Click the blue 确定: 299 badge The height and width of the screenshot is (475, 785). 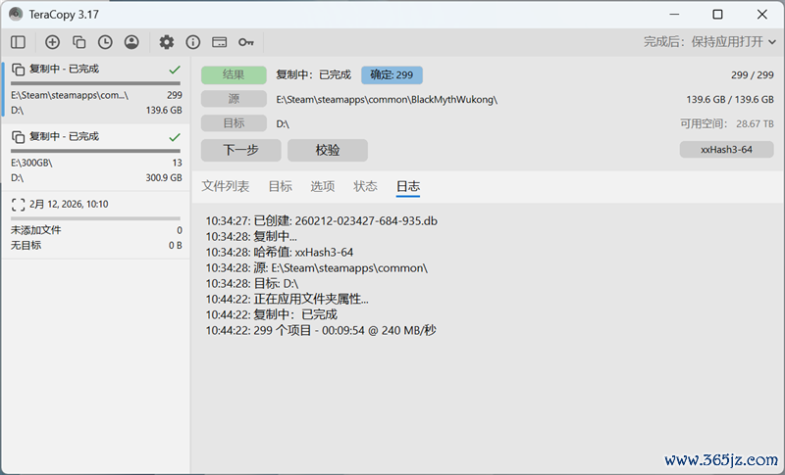pos(392,74)
